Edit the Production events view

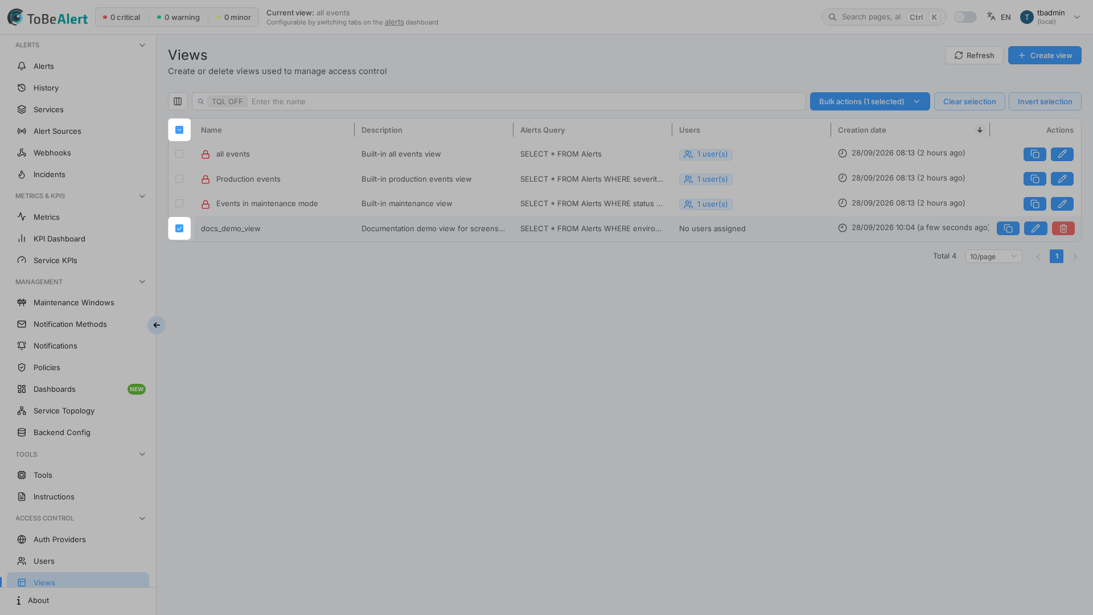click(x=1062, y=179)
